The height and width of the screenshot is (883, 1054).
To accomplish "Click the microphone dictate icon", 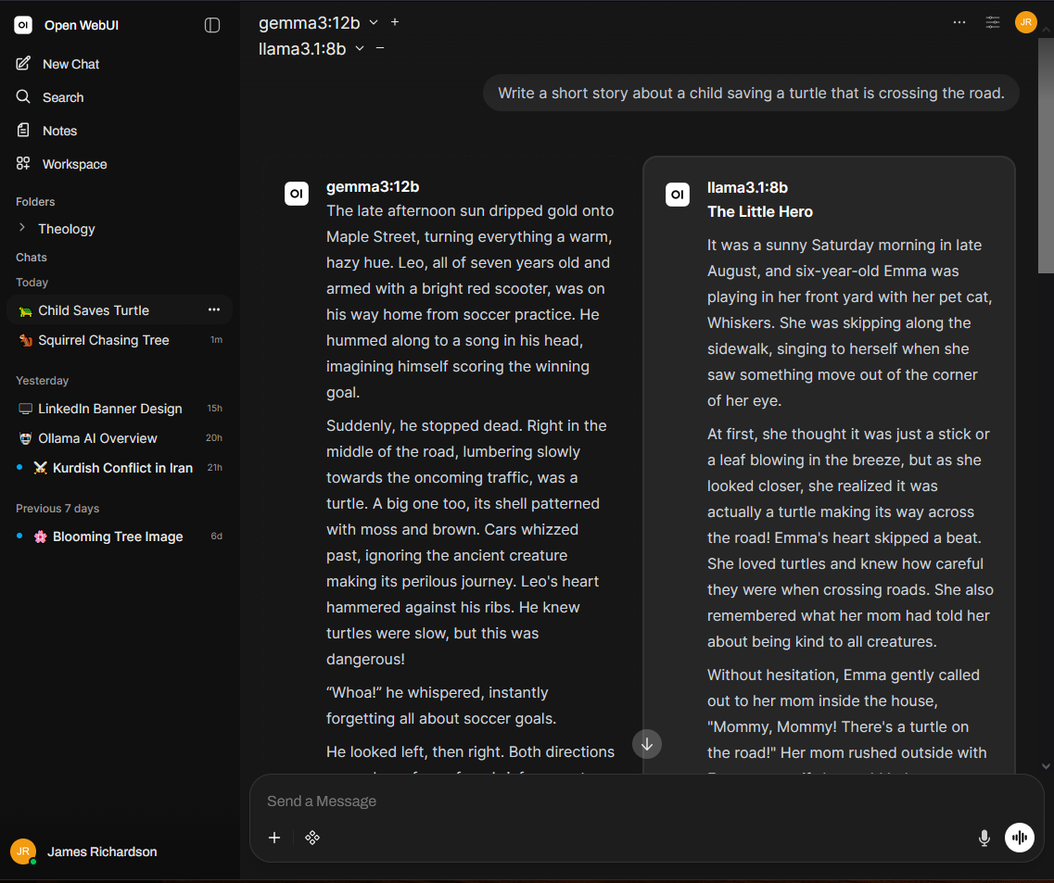I will click(x=984, y=838).
